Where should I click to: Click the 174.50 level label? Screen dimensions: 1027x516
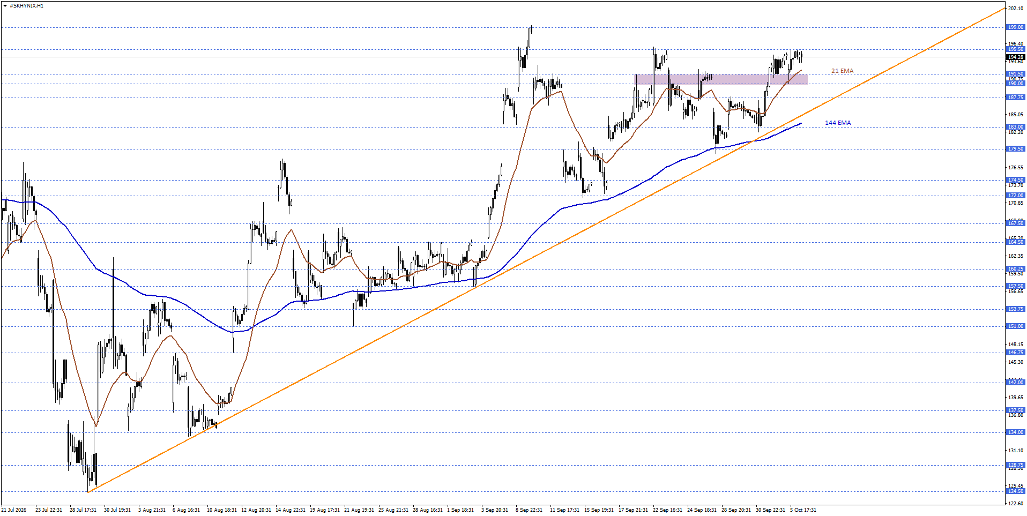[1016, 180]
